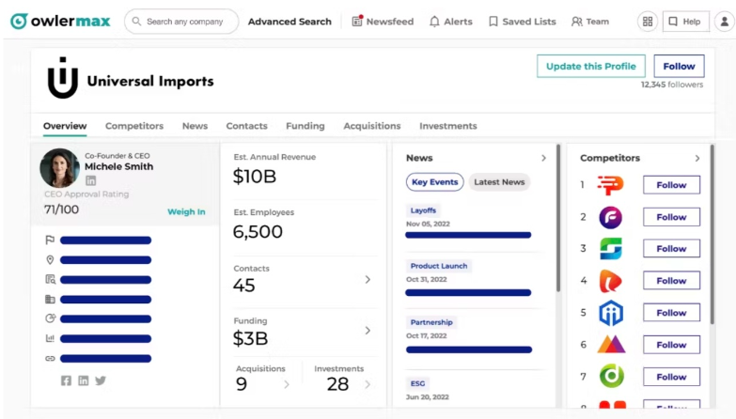The image size is (736, 419).
Task: Click Update this Profile button
Action: click(x=591, y=66)
